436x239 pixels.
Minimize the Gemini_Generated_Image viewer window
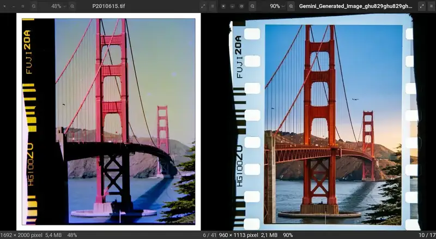click(x=232, y=6)
